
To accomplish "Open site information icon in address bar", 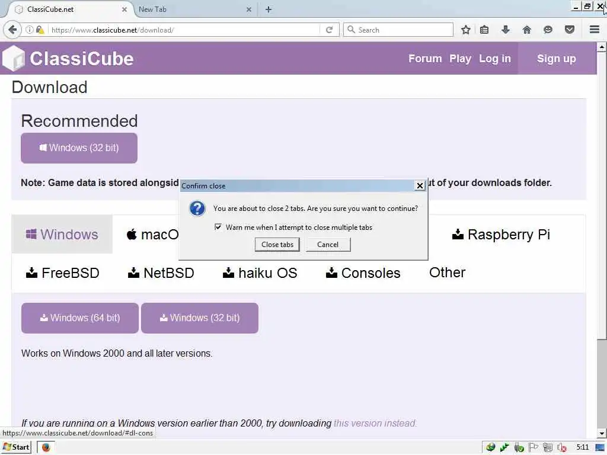I will click(30, 30).
